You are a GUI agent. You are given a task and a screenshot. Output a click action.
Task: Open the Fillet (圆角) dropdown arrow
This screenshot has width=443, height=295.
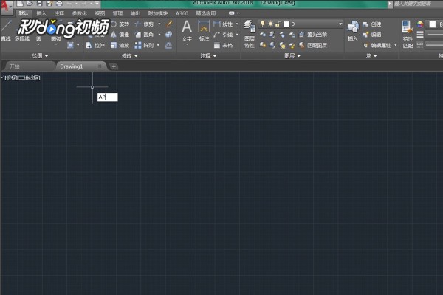[159, 35]
